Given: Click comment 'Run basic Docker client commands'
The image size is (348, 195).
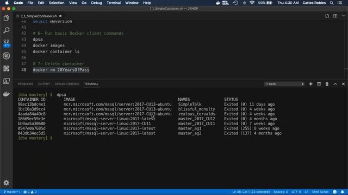Looking at the screenshot, I should (84, 34).
